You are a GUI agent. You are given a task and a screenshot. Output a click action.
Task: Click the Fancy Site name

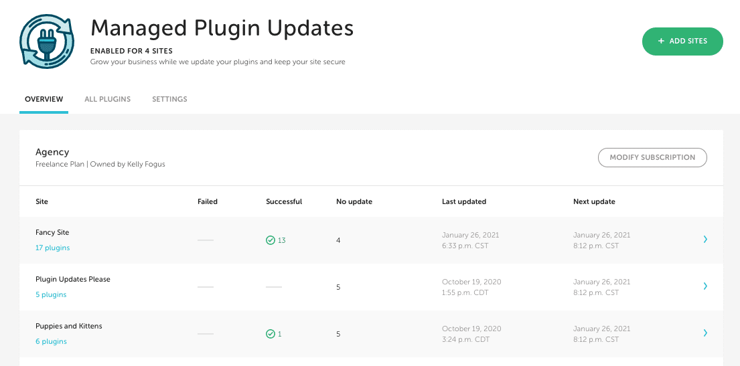coord(52,232)
